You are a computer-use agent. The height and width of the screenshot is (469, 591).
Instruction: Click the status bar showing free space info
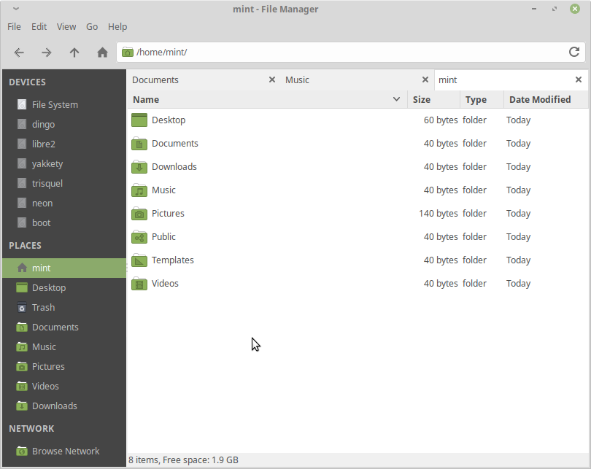click(184, 460)
